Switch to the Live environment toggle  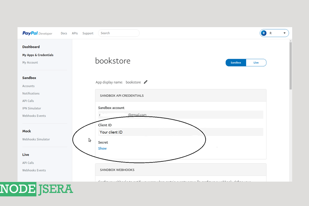[x=256, y=63]
